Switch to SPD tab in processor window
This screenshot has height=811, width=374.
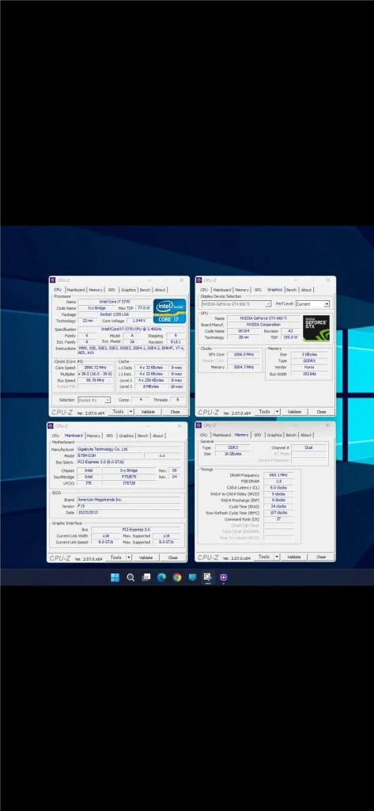[x=111, y=290]
